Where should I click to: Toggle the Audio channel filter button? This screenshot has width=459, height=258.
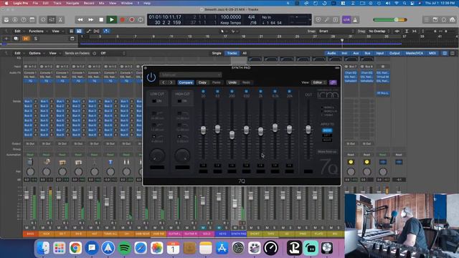331,53
